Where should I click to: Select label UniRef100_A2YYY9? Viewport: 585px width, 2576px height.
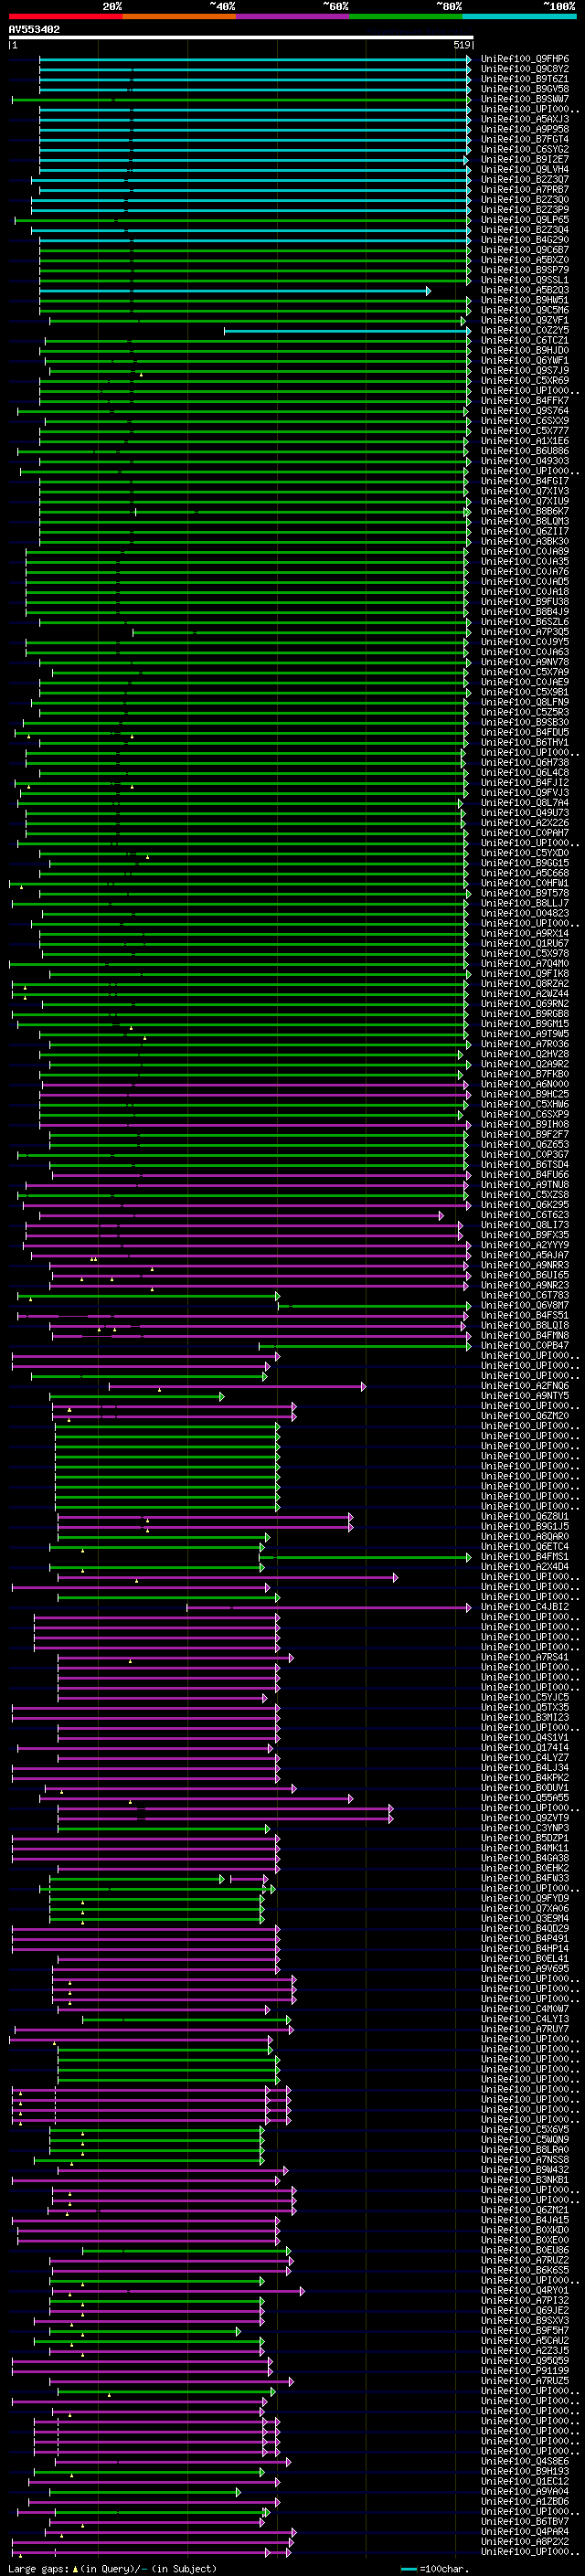[x=524, y=1245]
